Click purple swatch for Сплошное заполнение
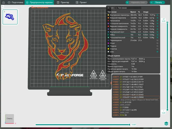Image resolution: width=172 pixels, height=129 pixels. pos(108,23)
